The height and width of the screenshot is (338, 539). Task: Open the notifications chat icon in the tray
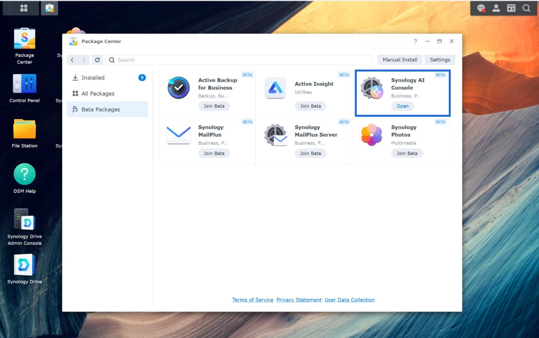481,8
